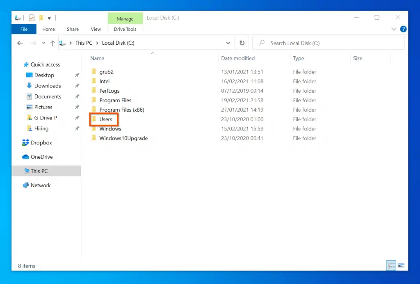The height and width of the screenshot is (284, 420).
Task: Switch to Large icons view in status bar
Action: 401,266
